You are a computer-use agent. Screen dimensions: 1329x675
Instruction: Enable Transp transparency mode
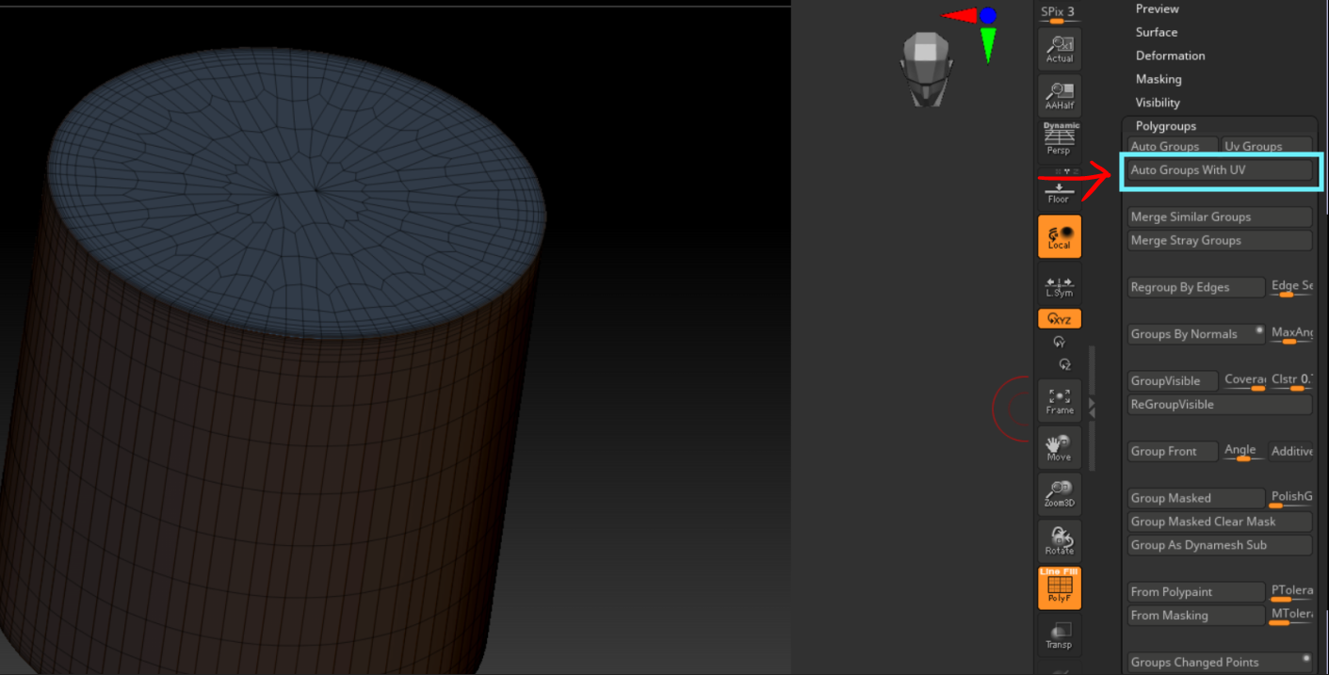click(x=1060, y=635)
